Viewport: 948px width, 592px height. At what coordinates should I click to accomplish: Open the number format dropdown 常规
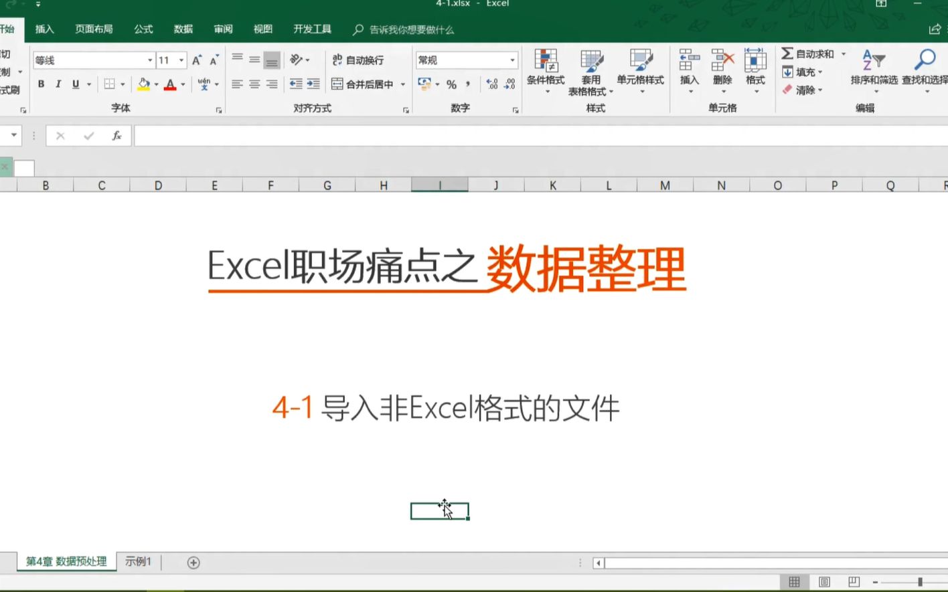pos(513,60)
